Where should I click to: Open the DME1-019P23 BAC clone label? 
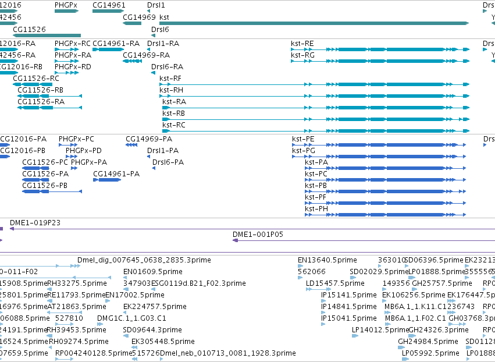click(35, 223)
